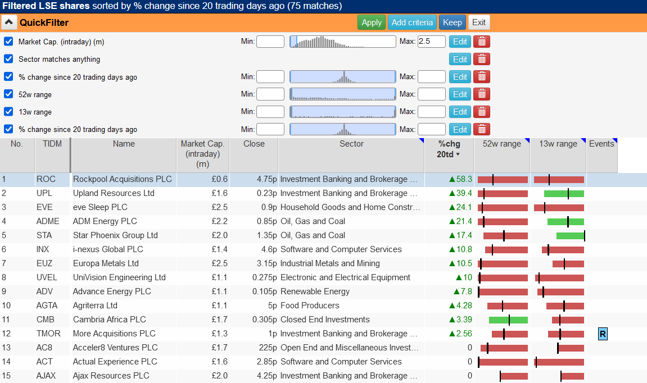Edit the first % change since 20 trading days criterion
647x383 pixels.
point(460,77)
